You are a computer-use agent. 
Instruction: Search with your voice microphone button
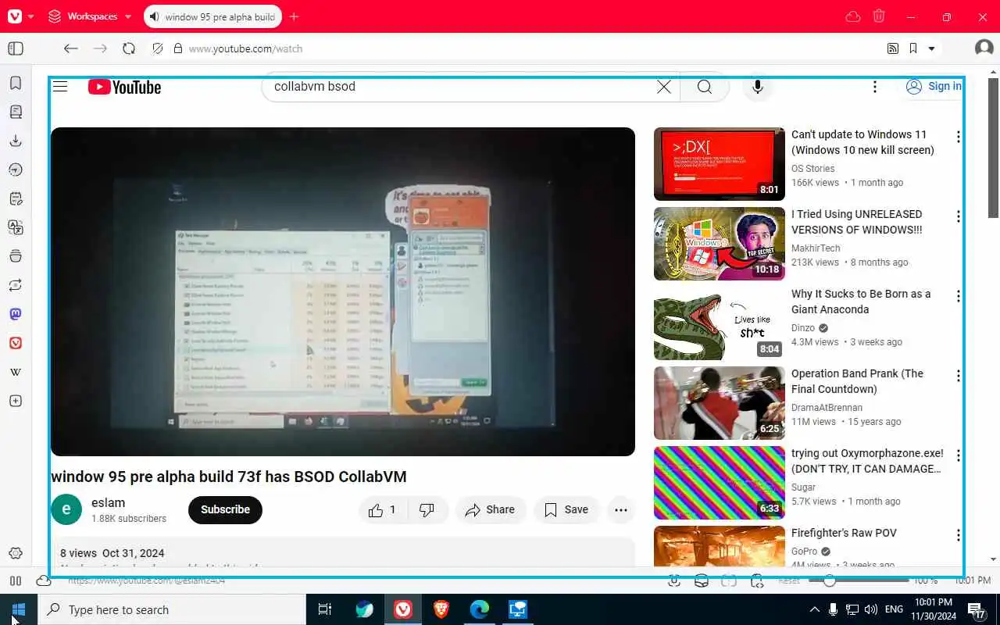[x=757, y=87]
